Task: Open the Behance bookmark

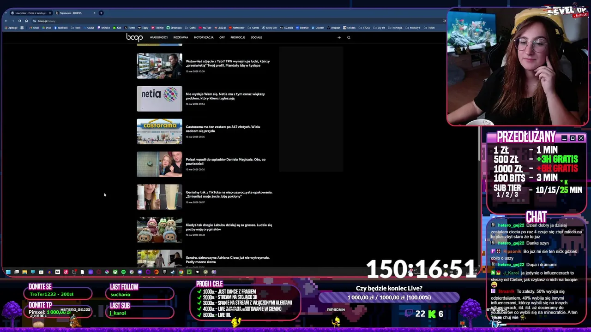Action: tap(302, 28)
